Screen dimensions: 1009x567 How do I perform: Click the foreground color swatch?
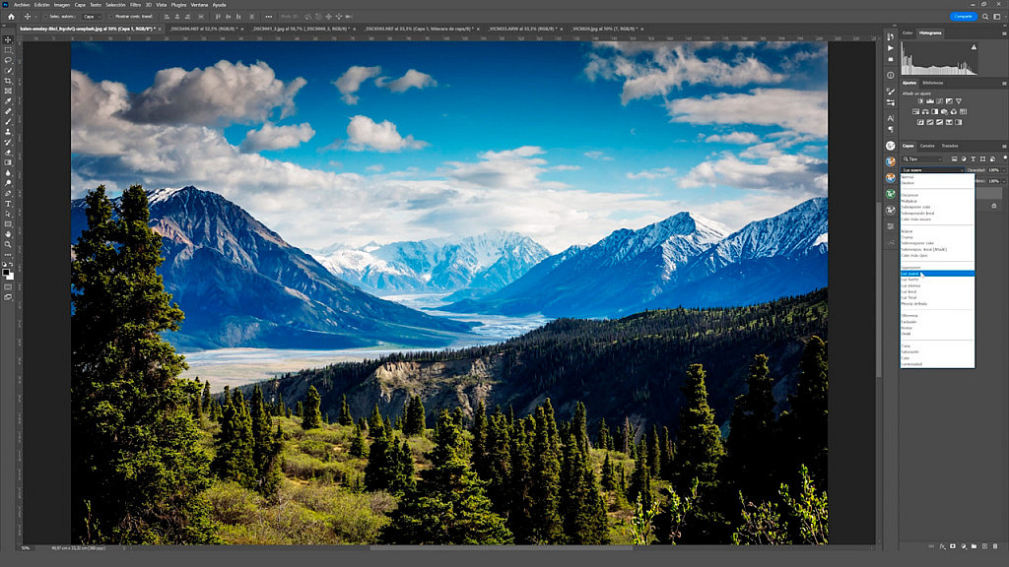pyautogui.click(x=8, y=270)
